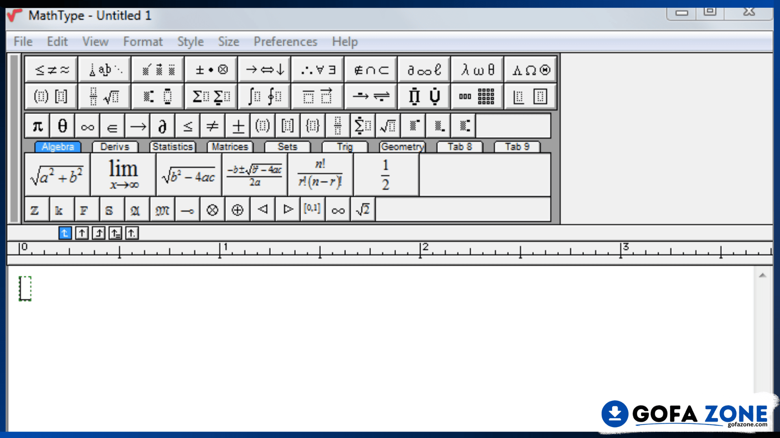This screenshot has height=438, width=780.
Task: Open the fence templates palette
Action: (x=51, y=97)
